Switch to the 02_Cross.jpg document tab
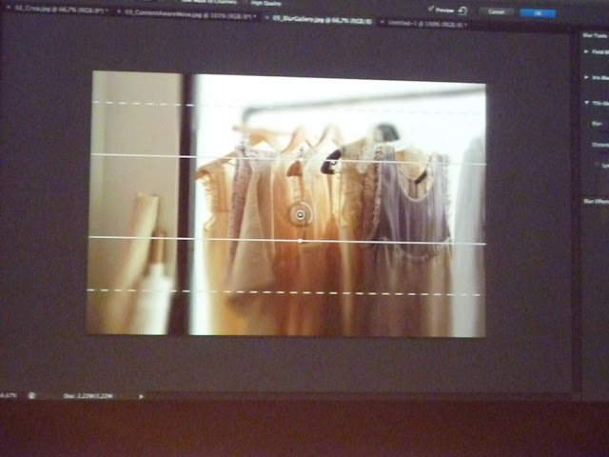 (x=61, y=9)
